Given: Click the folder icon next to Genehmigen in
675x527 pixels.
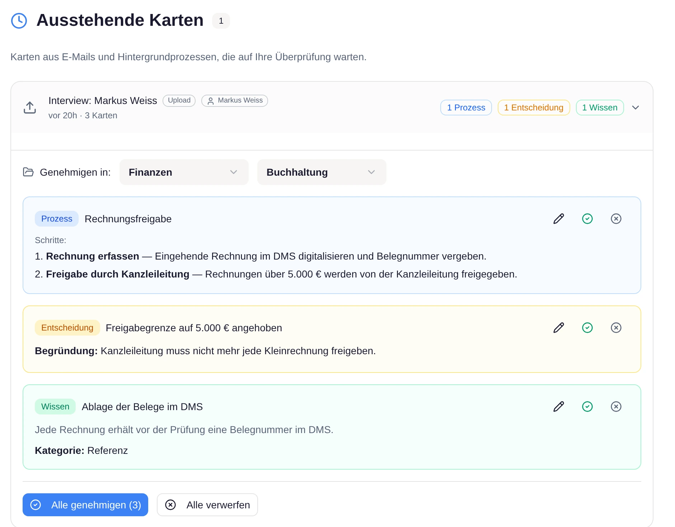Looking at the screenshot, I should (28, 172).
